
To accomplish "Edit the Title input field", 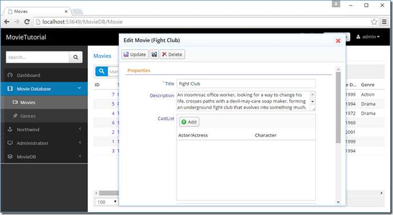I will [x=246, y=84].
